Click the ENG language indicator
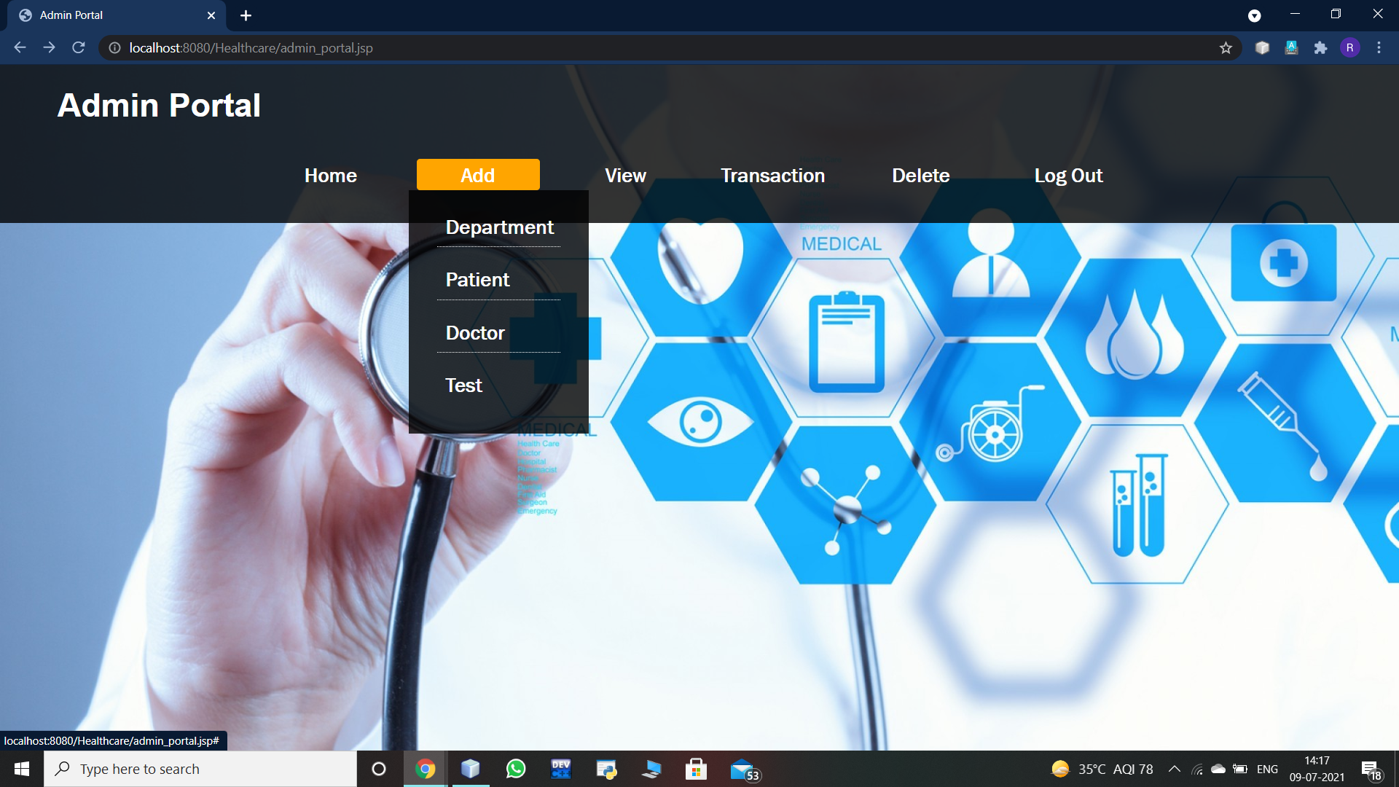 (x=1267, y=769)
